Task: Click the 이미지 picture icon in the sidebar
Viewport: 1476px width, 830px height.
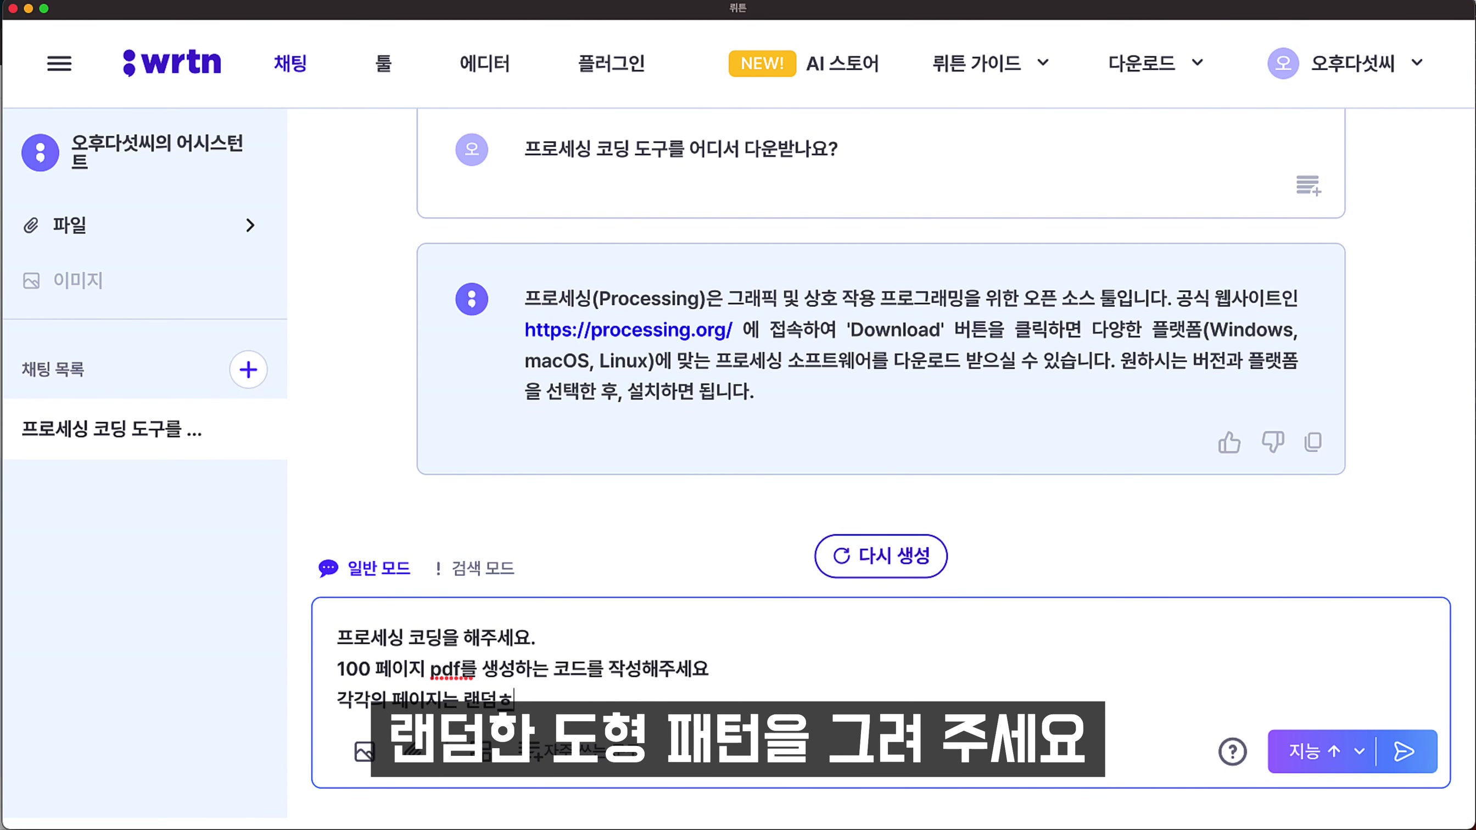Action: coord(31,281)
